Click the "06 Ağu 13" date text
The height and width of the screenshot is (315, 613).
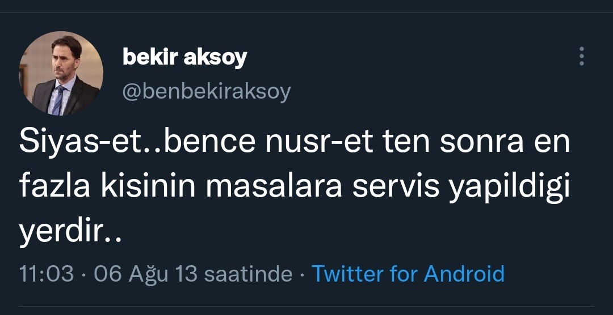pyautogui.click(x=145, y=274)
